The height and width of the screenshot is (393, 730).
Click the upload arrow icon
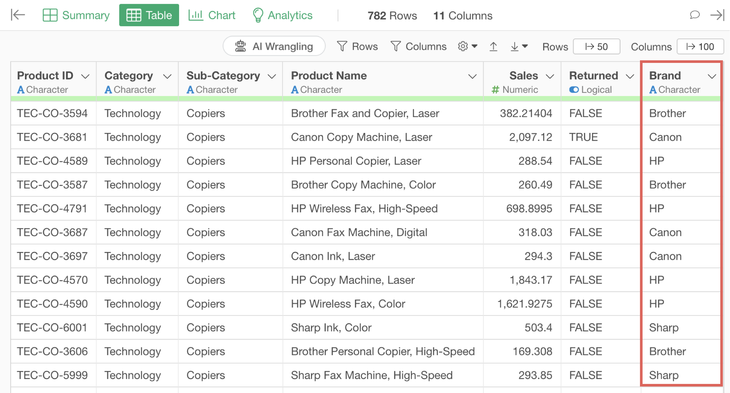click(493, 47)
